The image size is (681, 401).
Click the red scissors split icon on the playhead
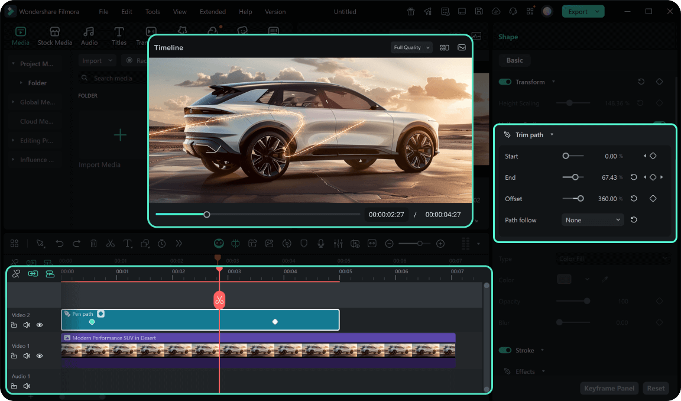click(x=219, y=300)
